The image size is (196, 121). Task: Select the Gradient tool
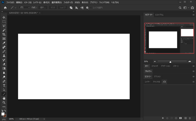coord(4,68)
